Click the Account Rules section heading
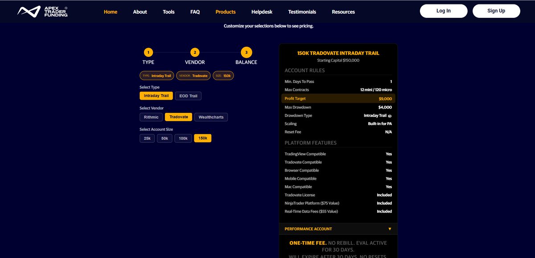Viewport: 535px width, 258px height. pos(305,70)
